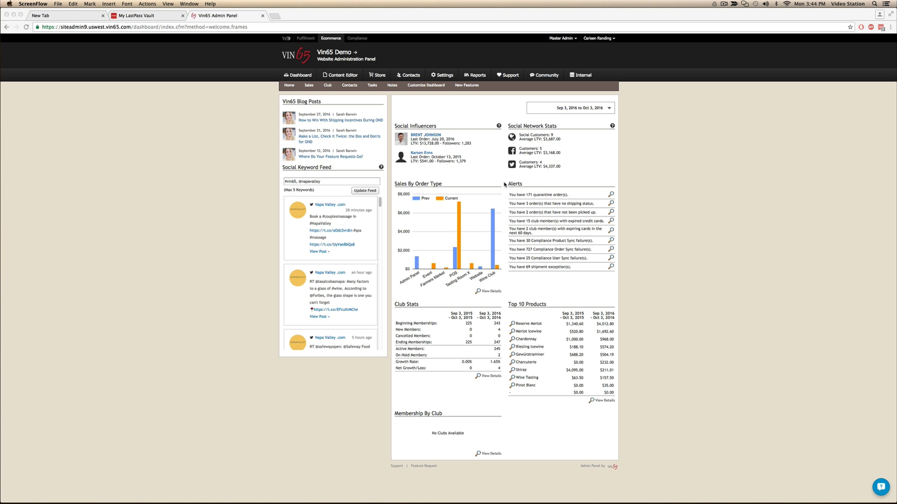
Task: Click magnifier icon next to Reserve Merlot
Action: [512, 323]
